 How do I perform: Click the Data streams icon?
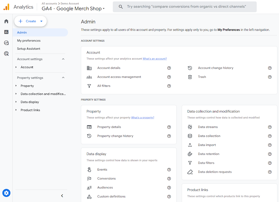[190, 127]
